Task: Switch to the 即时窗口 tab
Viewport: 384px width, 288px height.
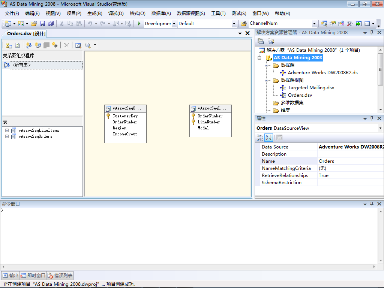Action: (x=33, y=276)
